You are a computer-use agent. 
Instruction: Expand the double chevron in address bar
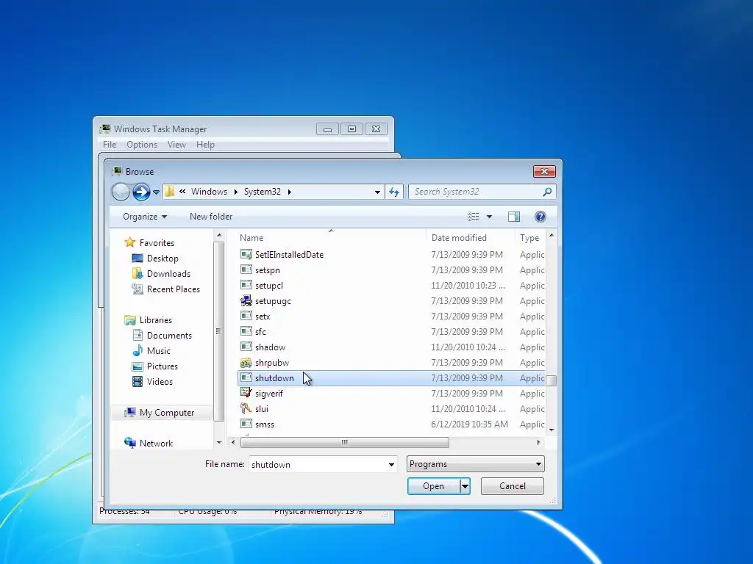[x=182, y=192]
